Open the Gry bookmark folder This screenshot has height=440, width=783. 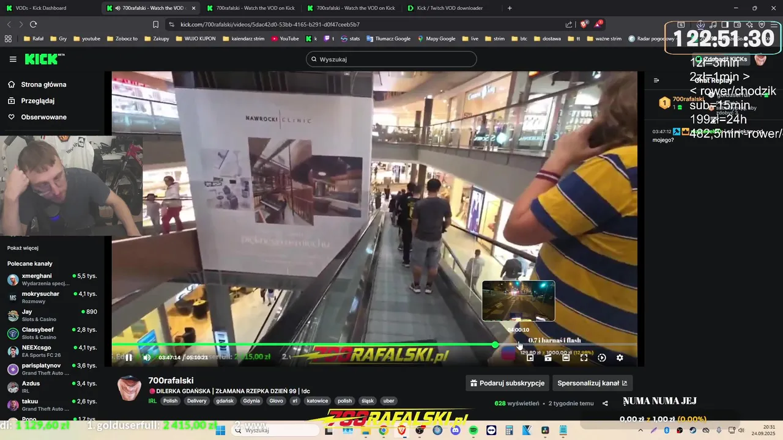[59, 38]
